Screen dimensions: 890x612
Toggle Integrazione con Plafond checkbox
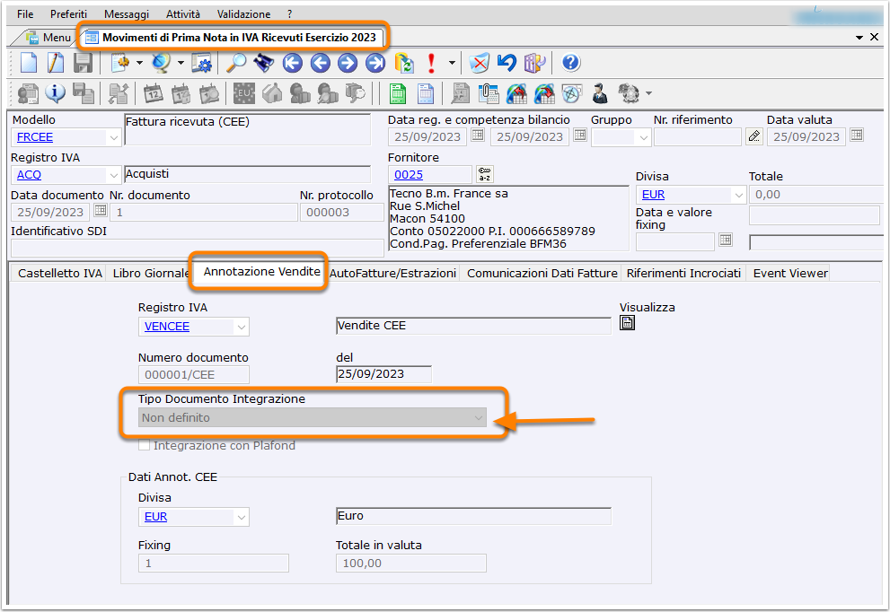pos(145,445)
